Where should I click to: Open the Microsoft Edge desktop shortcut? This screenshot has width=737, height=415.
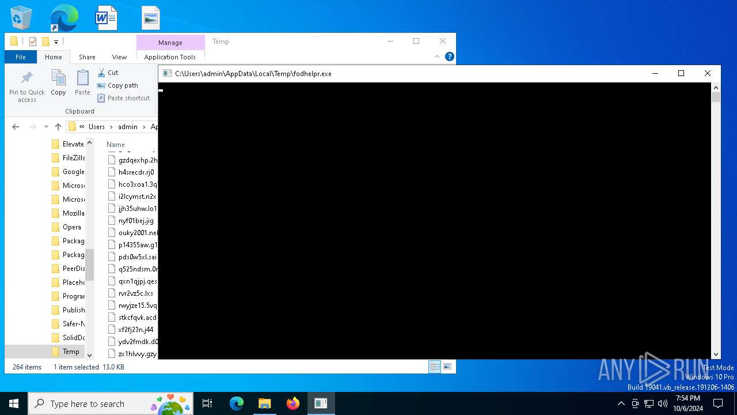click(x=64, y=18)
